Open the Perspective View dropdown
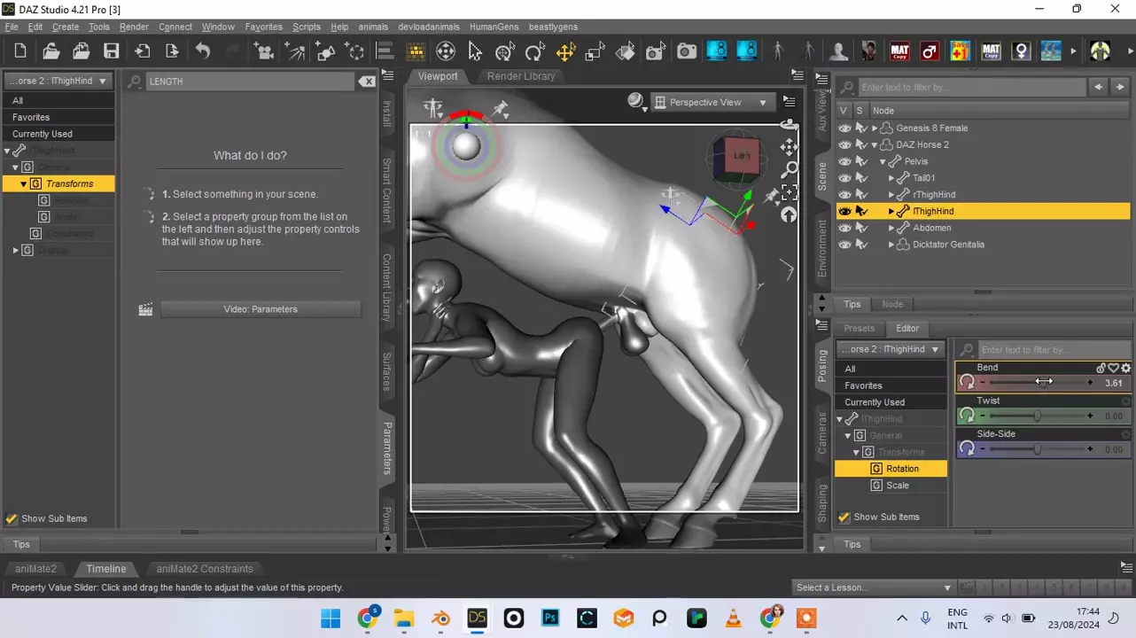 point(710,103)
